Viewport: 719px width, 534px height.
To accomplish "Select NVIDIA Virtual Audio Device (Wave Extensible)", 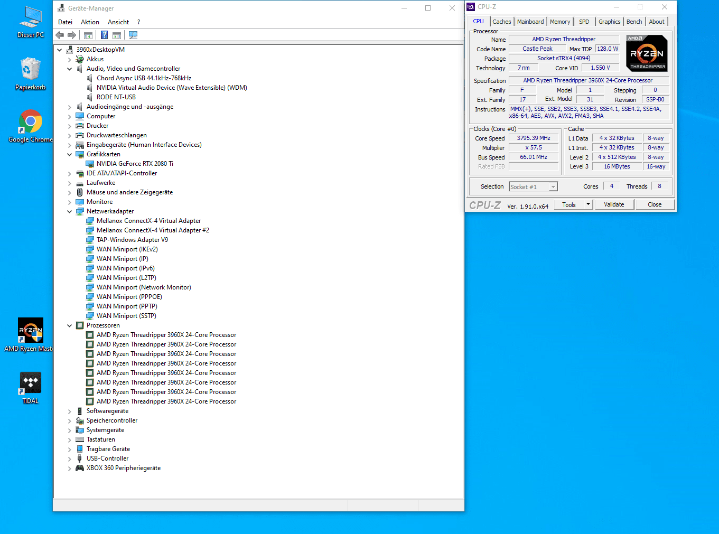I will [x=172, y=88].
